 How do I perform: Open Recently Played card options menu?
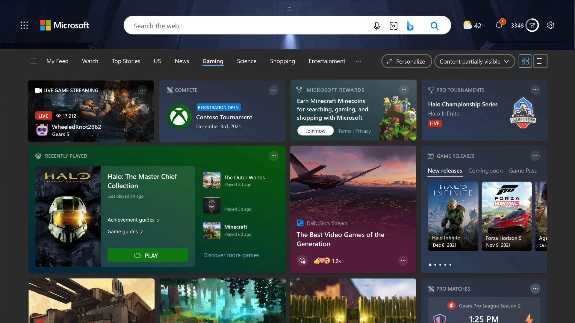(x=273, y=156)
